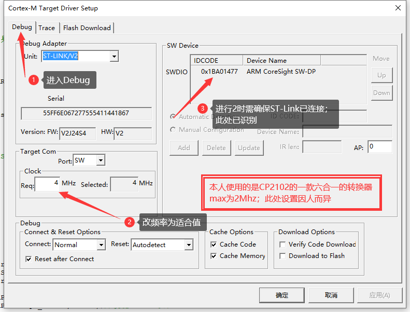The image size is (410, 312).
Task: Open the Flash Download tab
Action: pyautogui.click(x=87, y=28)
